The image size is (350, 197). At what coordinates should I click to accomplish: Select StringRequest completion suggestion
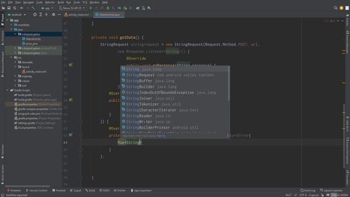(x=175, y=75)
